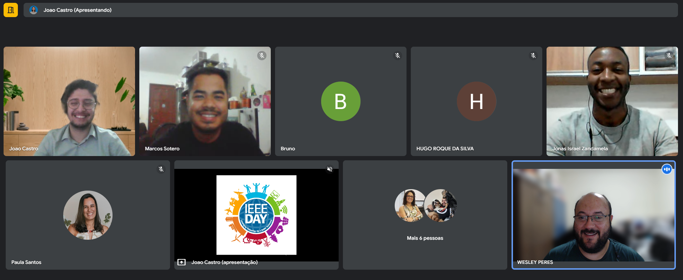
Task: Select Jonas Israel Zandamela video tile
Action: [x=612, y=101]
